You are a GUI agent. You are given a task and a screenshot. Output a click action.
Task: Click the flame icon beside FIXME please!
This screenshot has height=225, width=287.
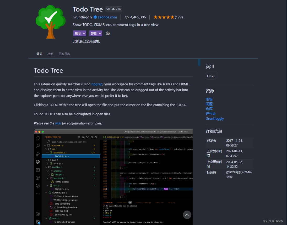tap(52, 182)
